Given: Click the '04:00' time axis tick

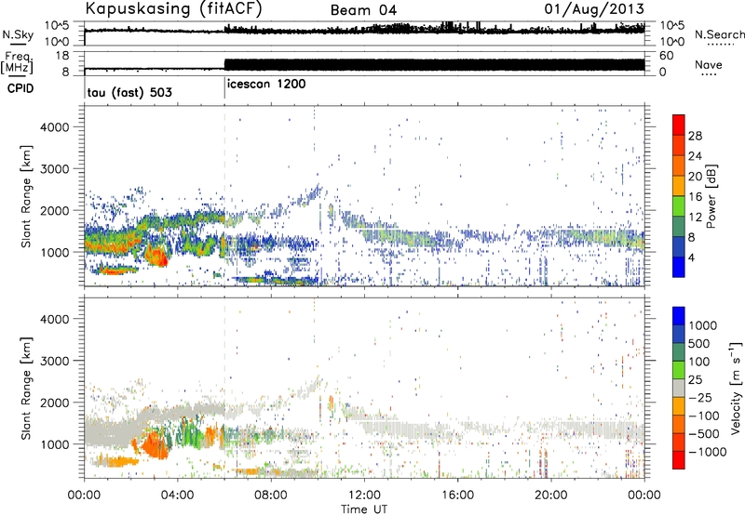Looking at the screenshot, I should pos(177,495).
